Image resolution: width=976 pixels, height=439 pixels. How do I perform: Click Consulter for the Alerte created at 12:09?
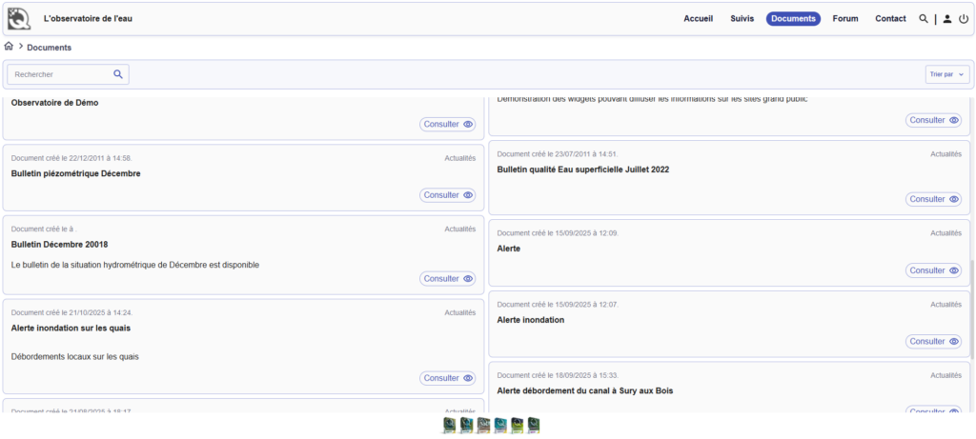point(933,270)
